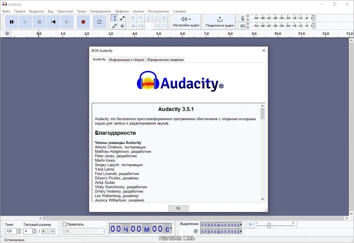Open selection end time format dropdown
Screen dimensions: 354x243
point(241,232)
